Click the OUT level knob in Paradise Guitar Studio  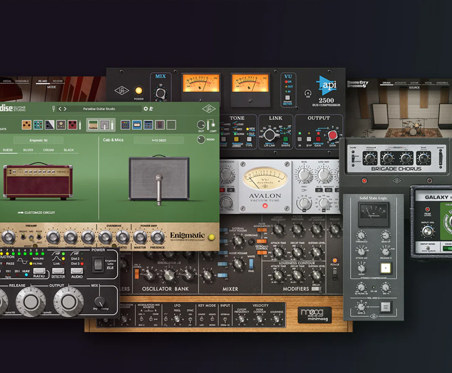click(201, 125)
